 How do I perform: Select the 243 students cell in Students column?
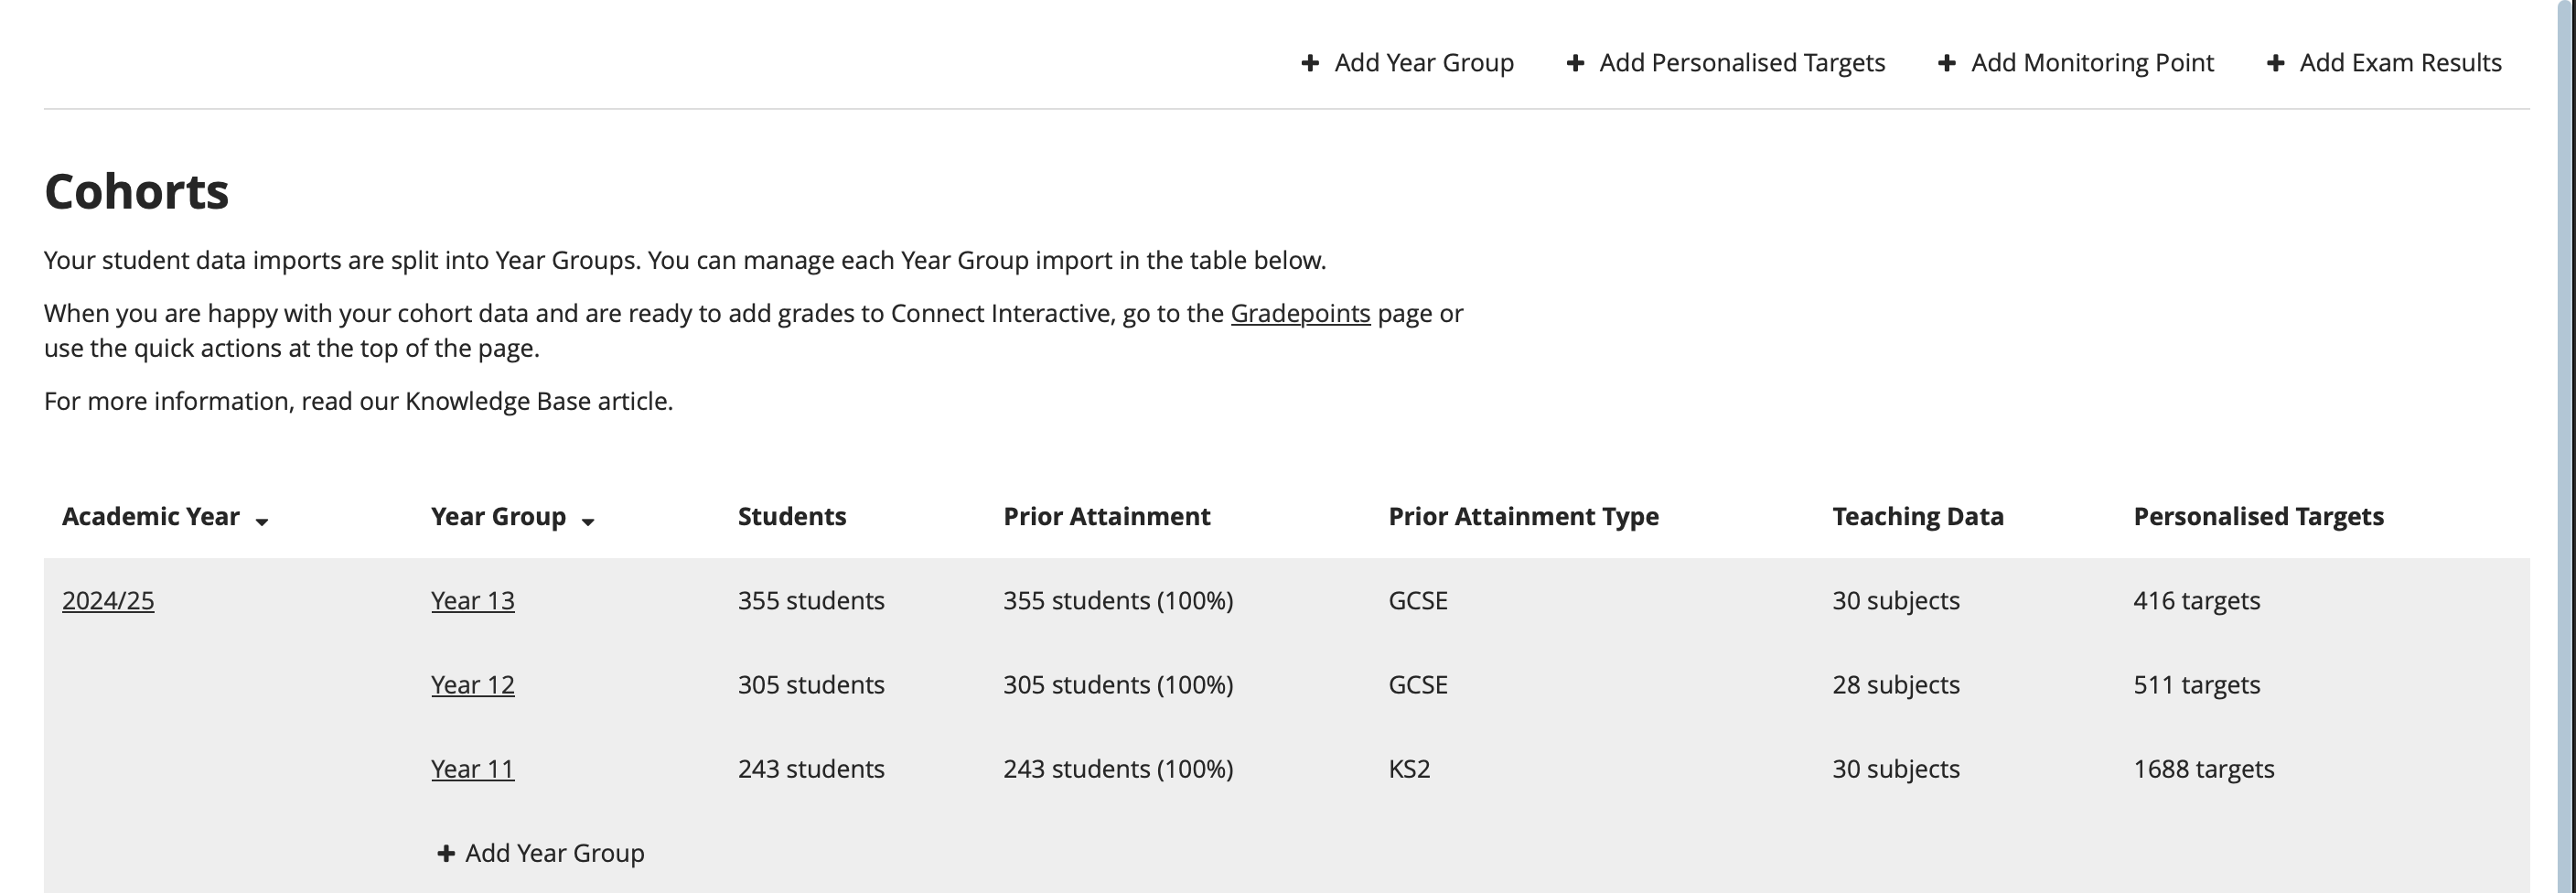811,768
